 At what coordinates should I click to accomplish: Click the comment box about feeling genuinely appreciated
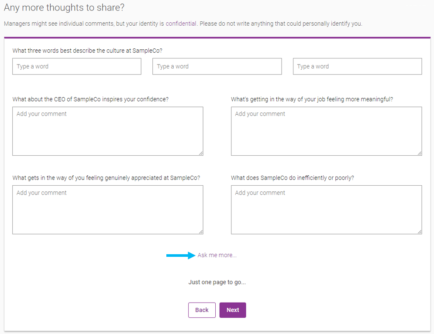(108, 209)
